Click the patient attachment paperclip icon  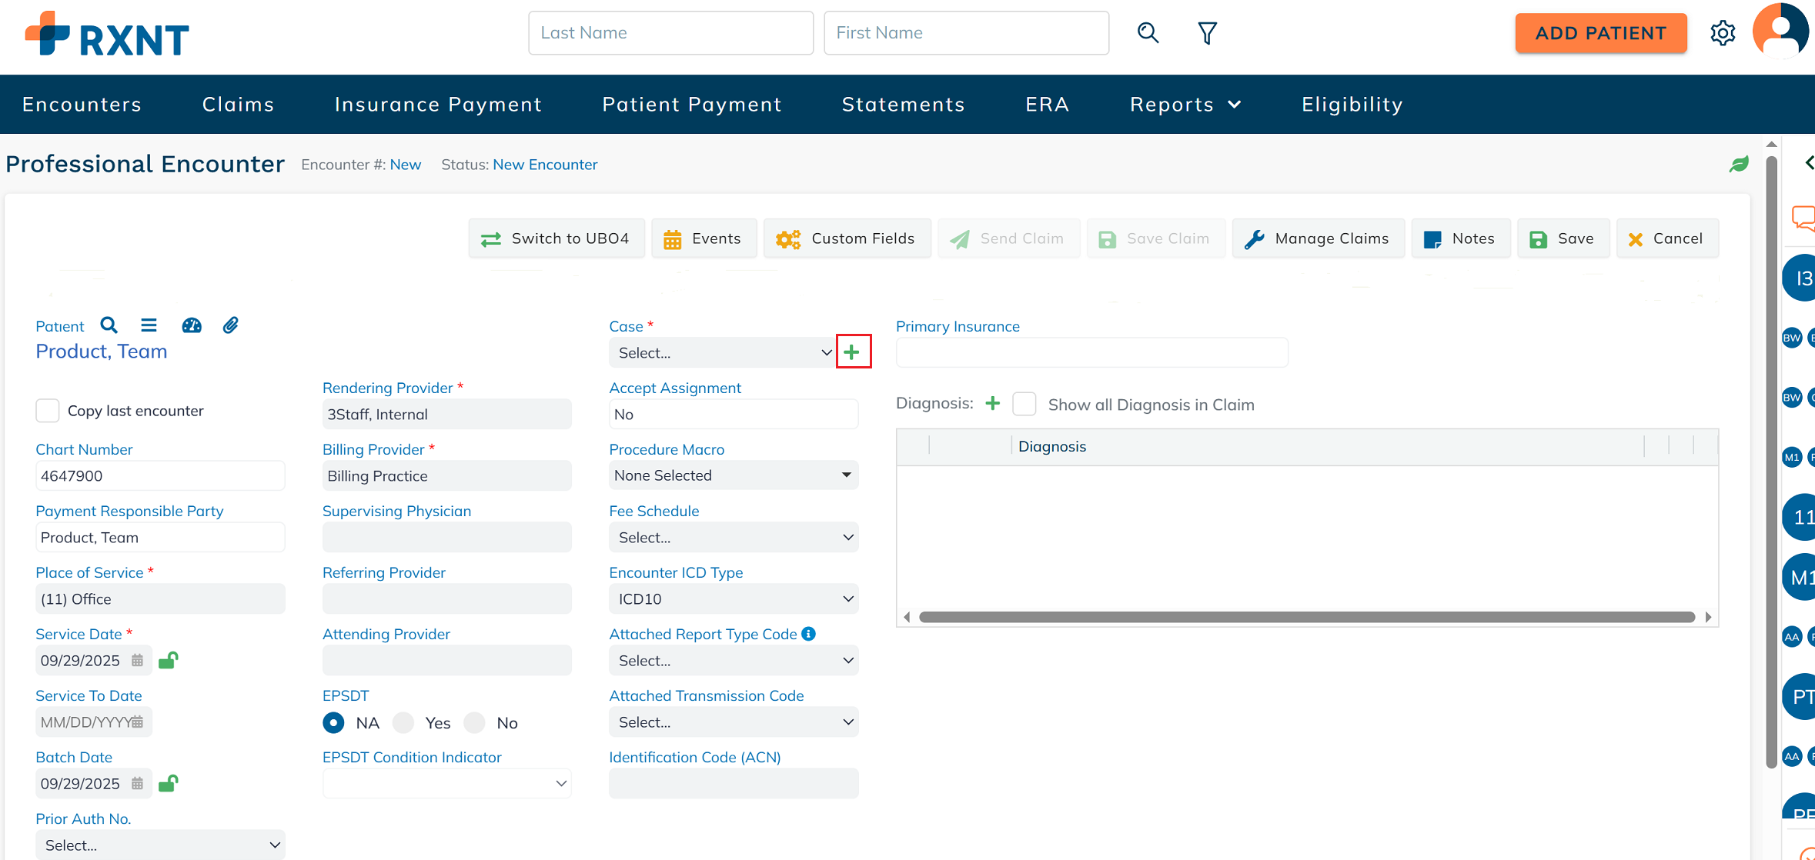coord(230,325)
